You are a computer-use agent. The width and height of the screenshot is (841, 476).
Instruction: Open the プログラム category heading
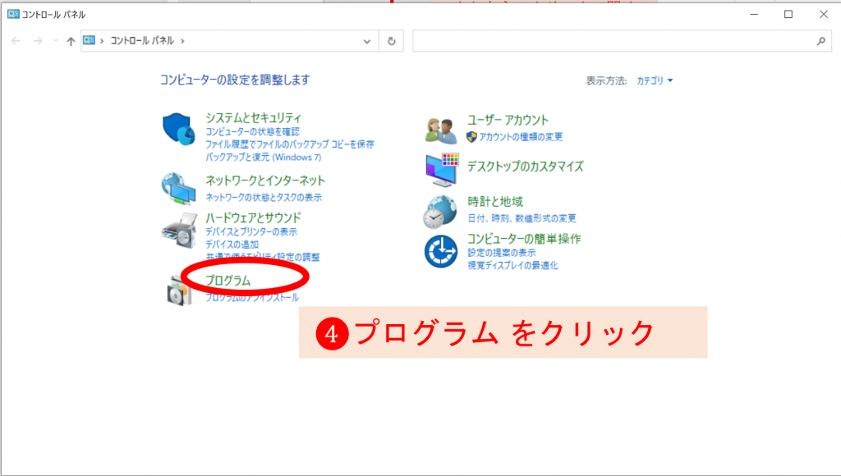click(x=228, y=281)
